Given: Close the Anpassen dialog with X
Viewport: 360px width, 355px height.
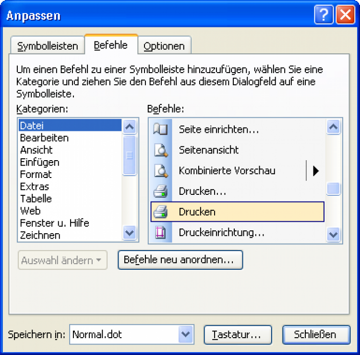Looking at the screenshot, I should coord(345,15).
